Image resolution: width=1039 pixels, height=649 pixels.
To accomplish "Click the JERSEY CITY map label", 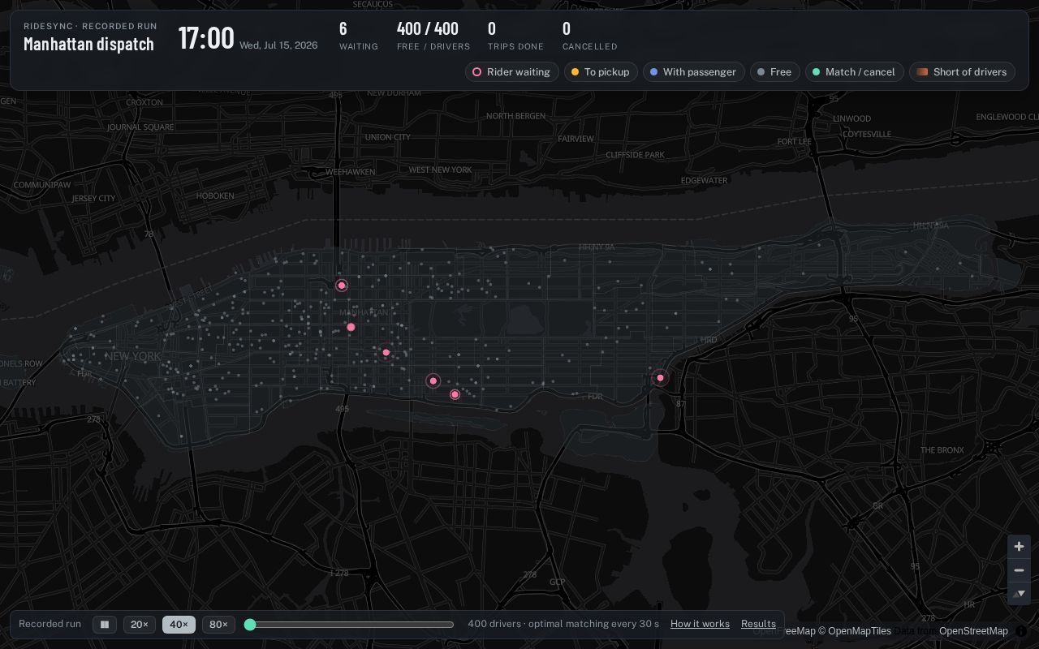I will point(93,198).
